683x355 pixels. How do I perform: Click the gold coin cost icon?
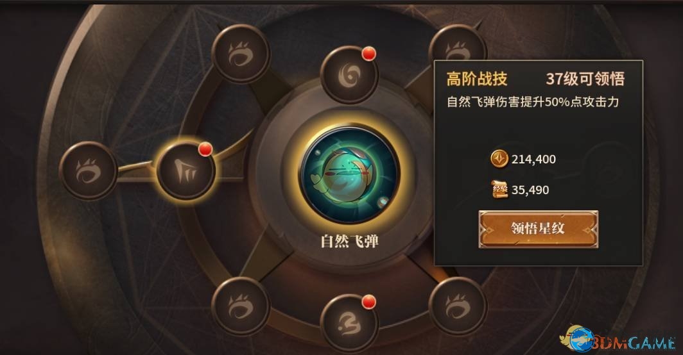pyautogui.click(x=499, y=158)
